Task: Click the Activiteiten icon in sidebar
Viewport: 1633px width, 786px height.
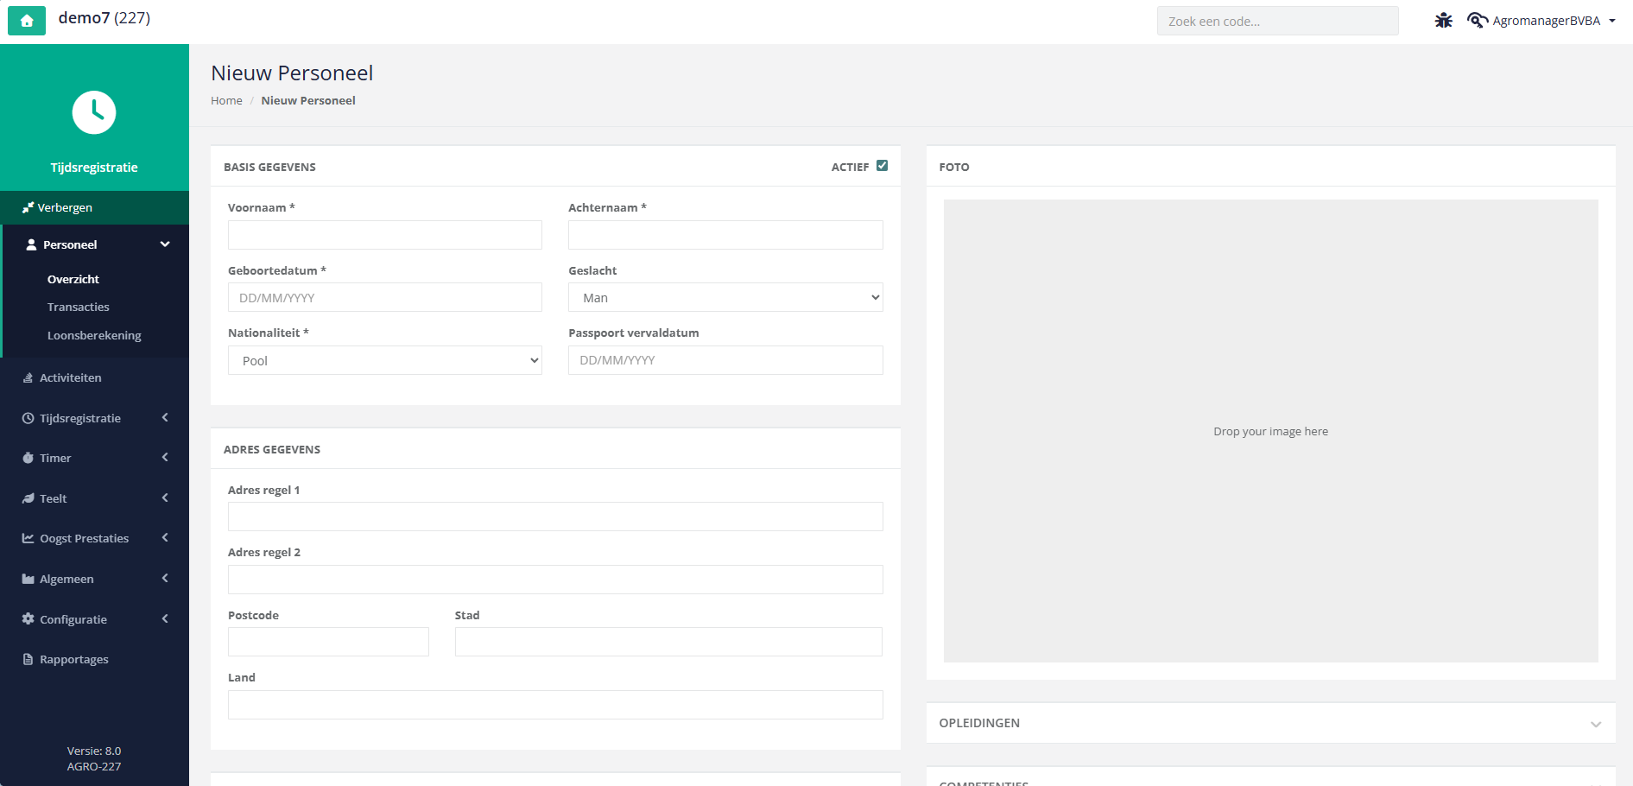Action: (x=28, y=377)
